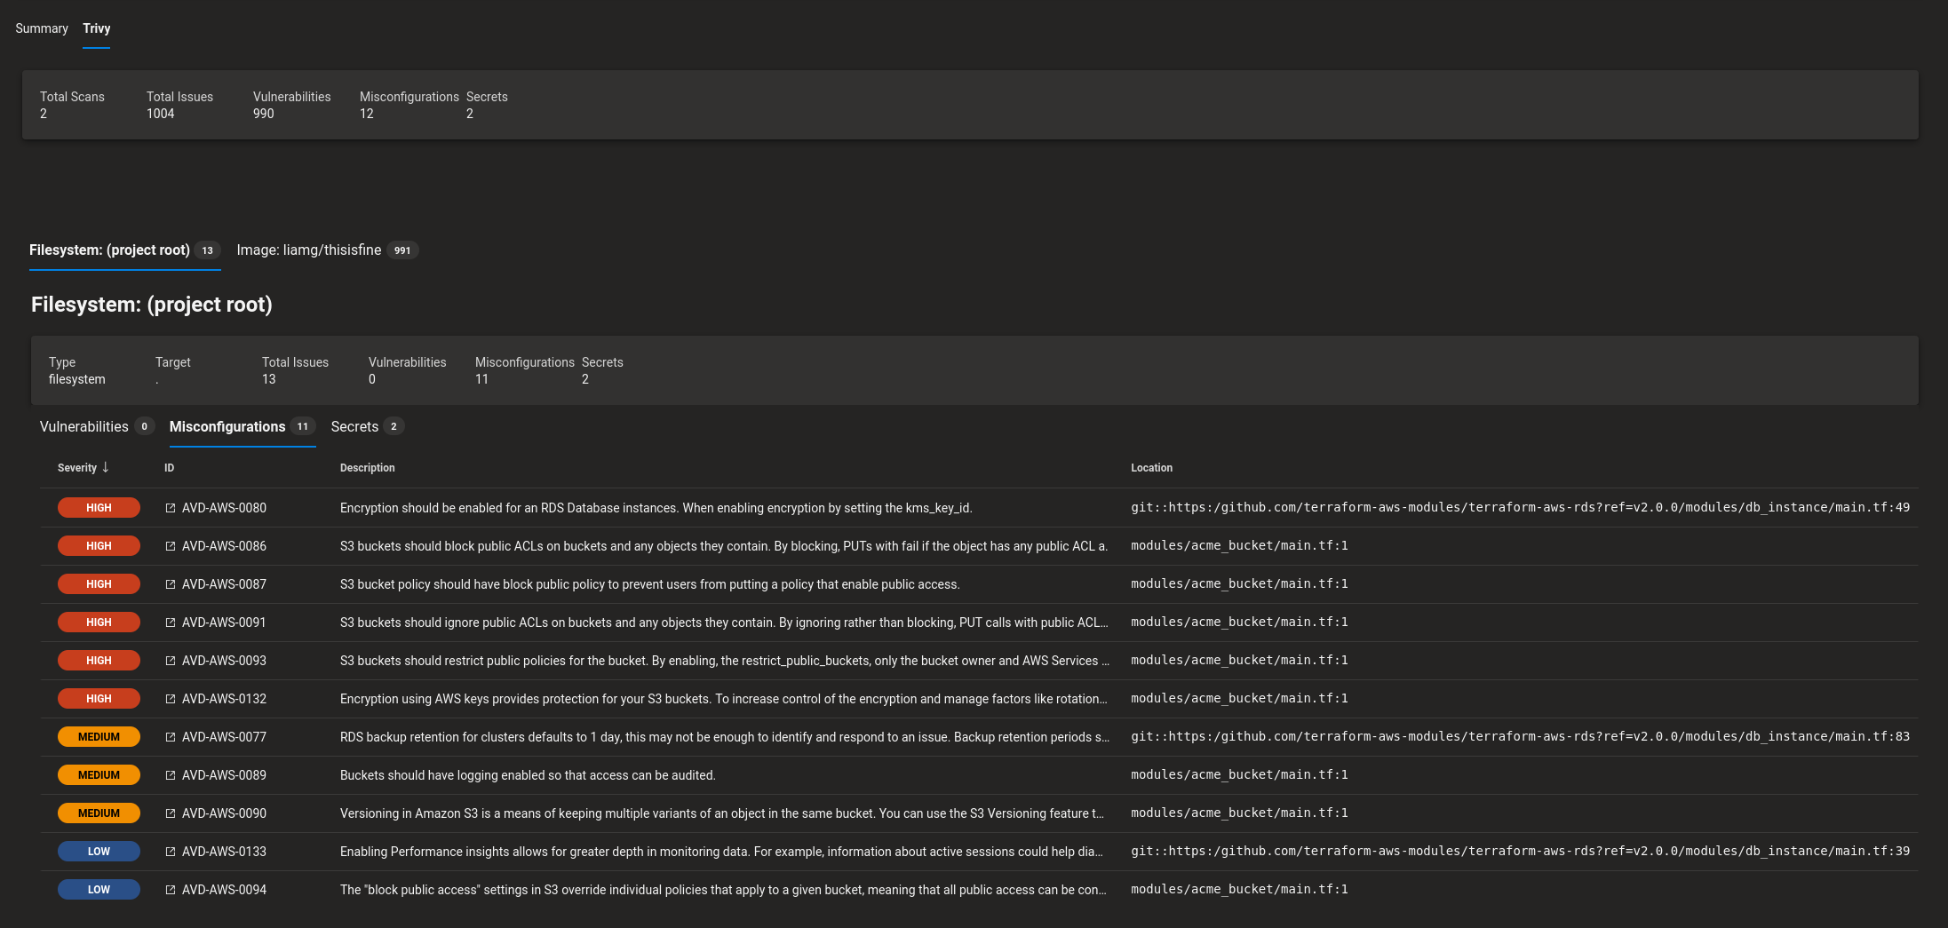Open external link icon for AVD-AWS-0077
1948x928 pixels.
pyautogui.click(x=171, y=737)
